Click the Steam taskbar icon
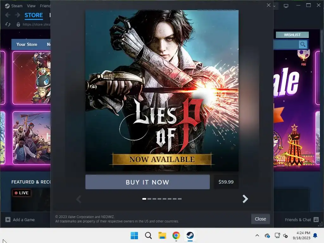Viewport: 324px width, 243px height. pyautogui.click(x=190, y=235)
